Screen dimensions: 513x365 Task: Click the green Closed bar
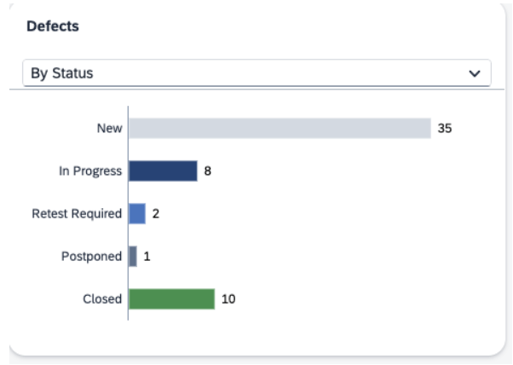coord(172,298)
